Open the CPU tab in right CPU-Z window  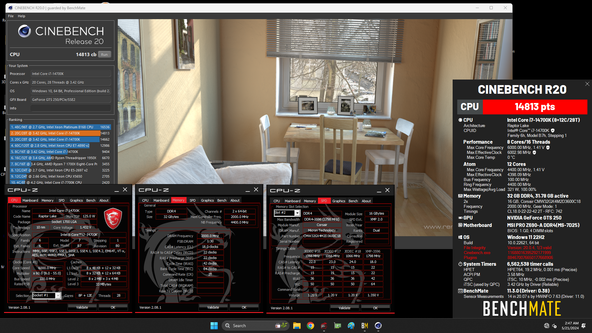(x=277, y=201)
